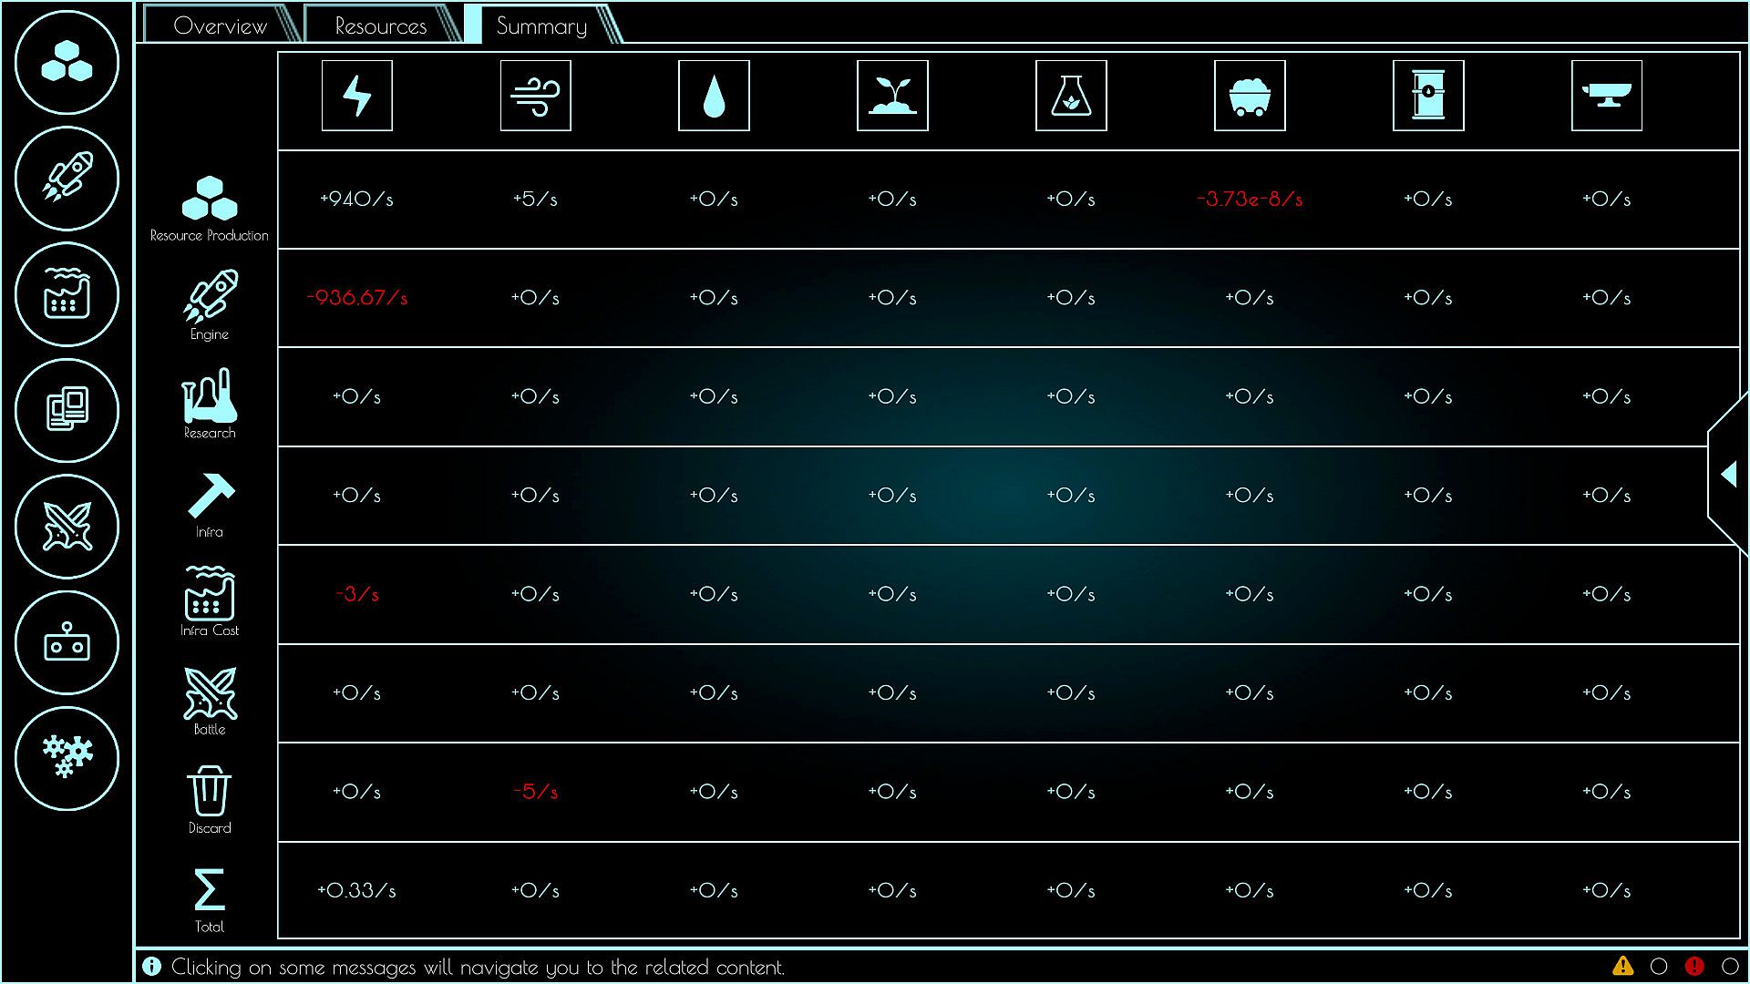Screen dimensions: 1750x984
Task: Click the red error alert icon
Action: pyautogui.click(x=1694, y=967)
